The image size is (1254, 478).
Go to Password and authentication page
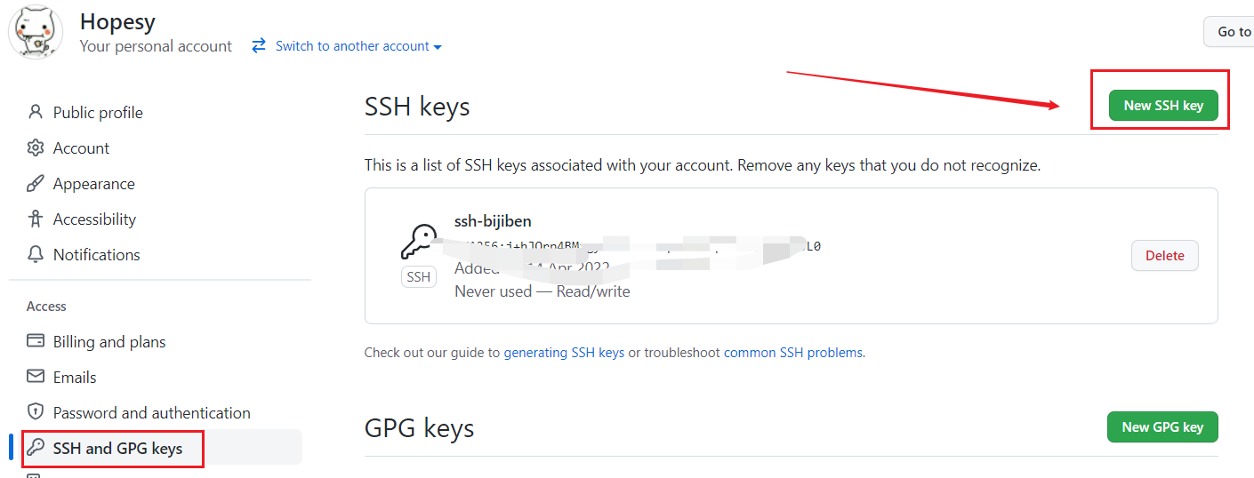[151, 413]
